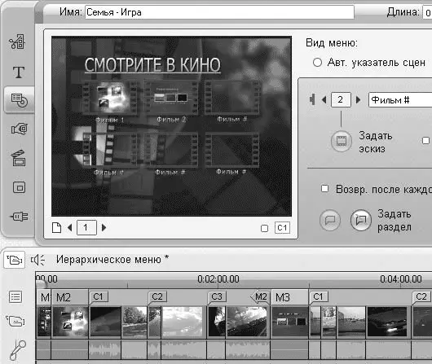Open the frame grabber camera tool
The image size is (432, 364).
[19, 129]
